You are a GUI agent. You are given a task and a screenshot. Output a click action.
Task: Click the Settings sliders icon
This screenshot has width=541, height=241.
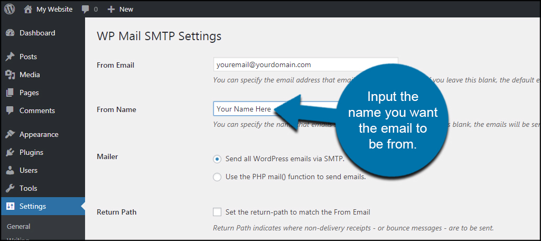click(x=11, y=207)
